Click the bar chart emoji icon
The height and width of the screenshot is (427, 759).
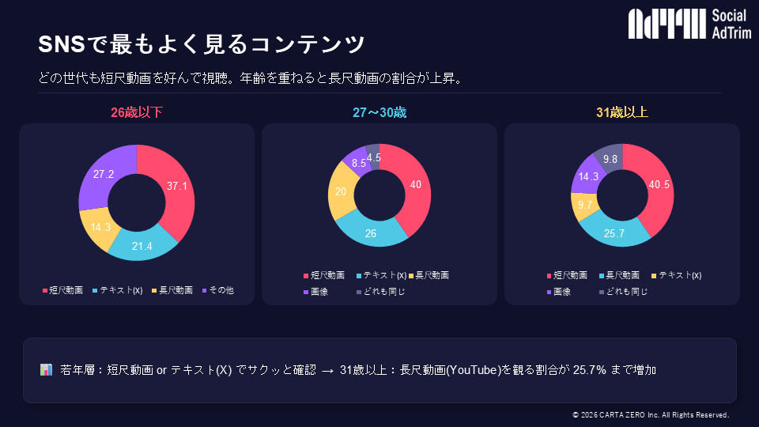[46, 370]
